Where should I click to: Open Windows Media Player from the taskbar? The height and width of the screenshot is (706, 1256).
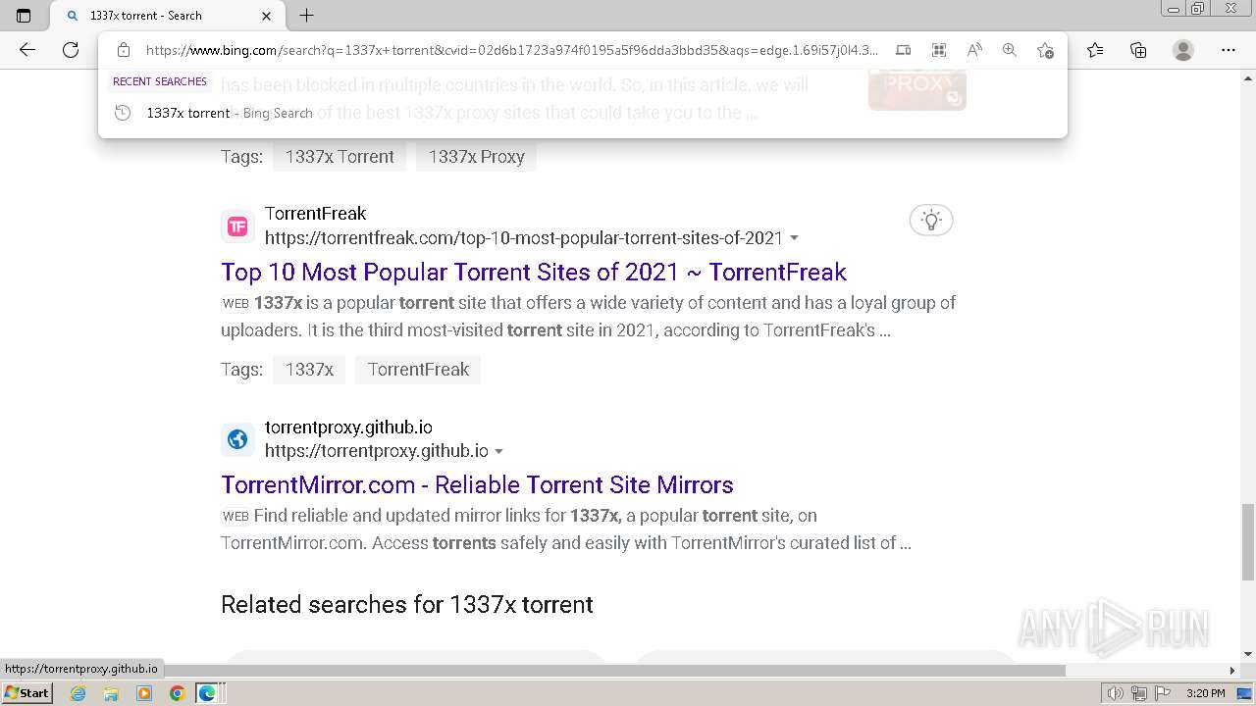144,693
